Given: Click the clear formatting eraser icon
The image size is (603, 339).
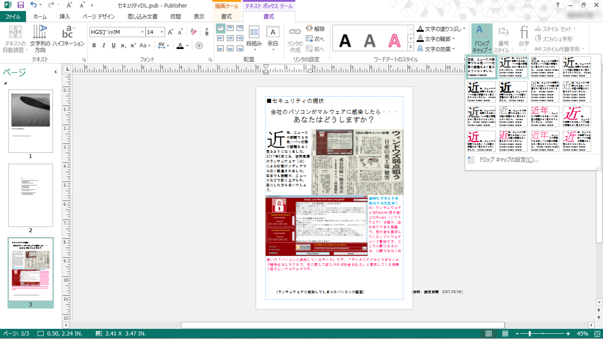Looking at the screenshot, I should coord(194,32).
